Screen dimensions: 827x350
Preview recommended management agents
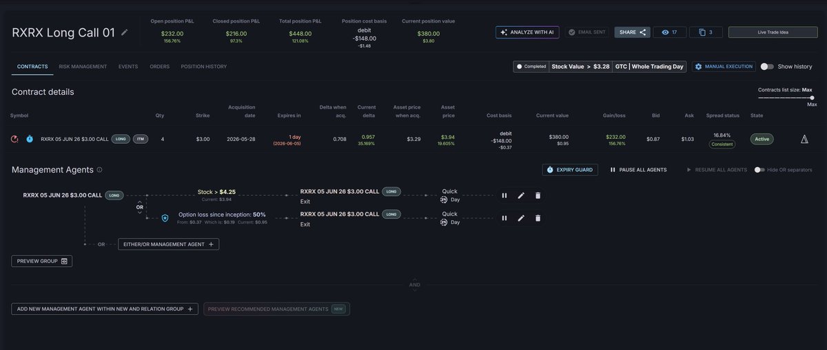point(277,309)
